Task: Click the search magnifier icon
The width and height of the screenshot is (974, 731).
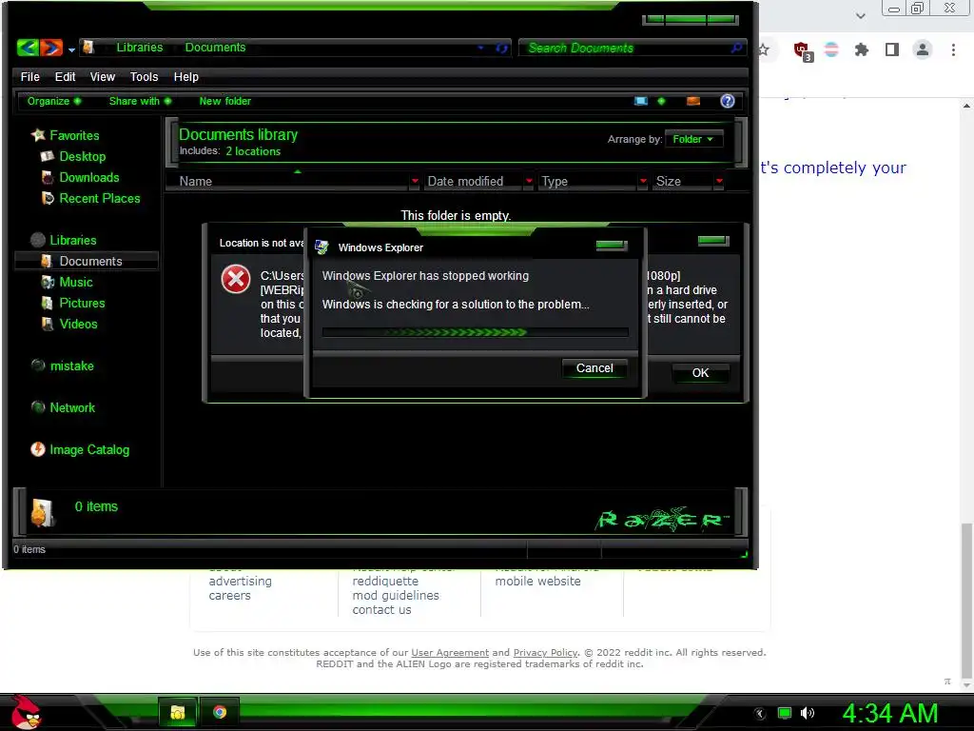Action: coord(737,48)
